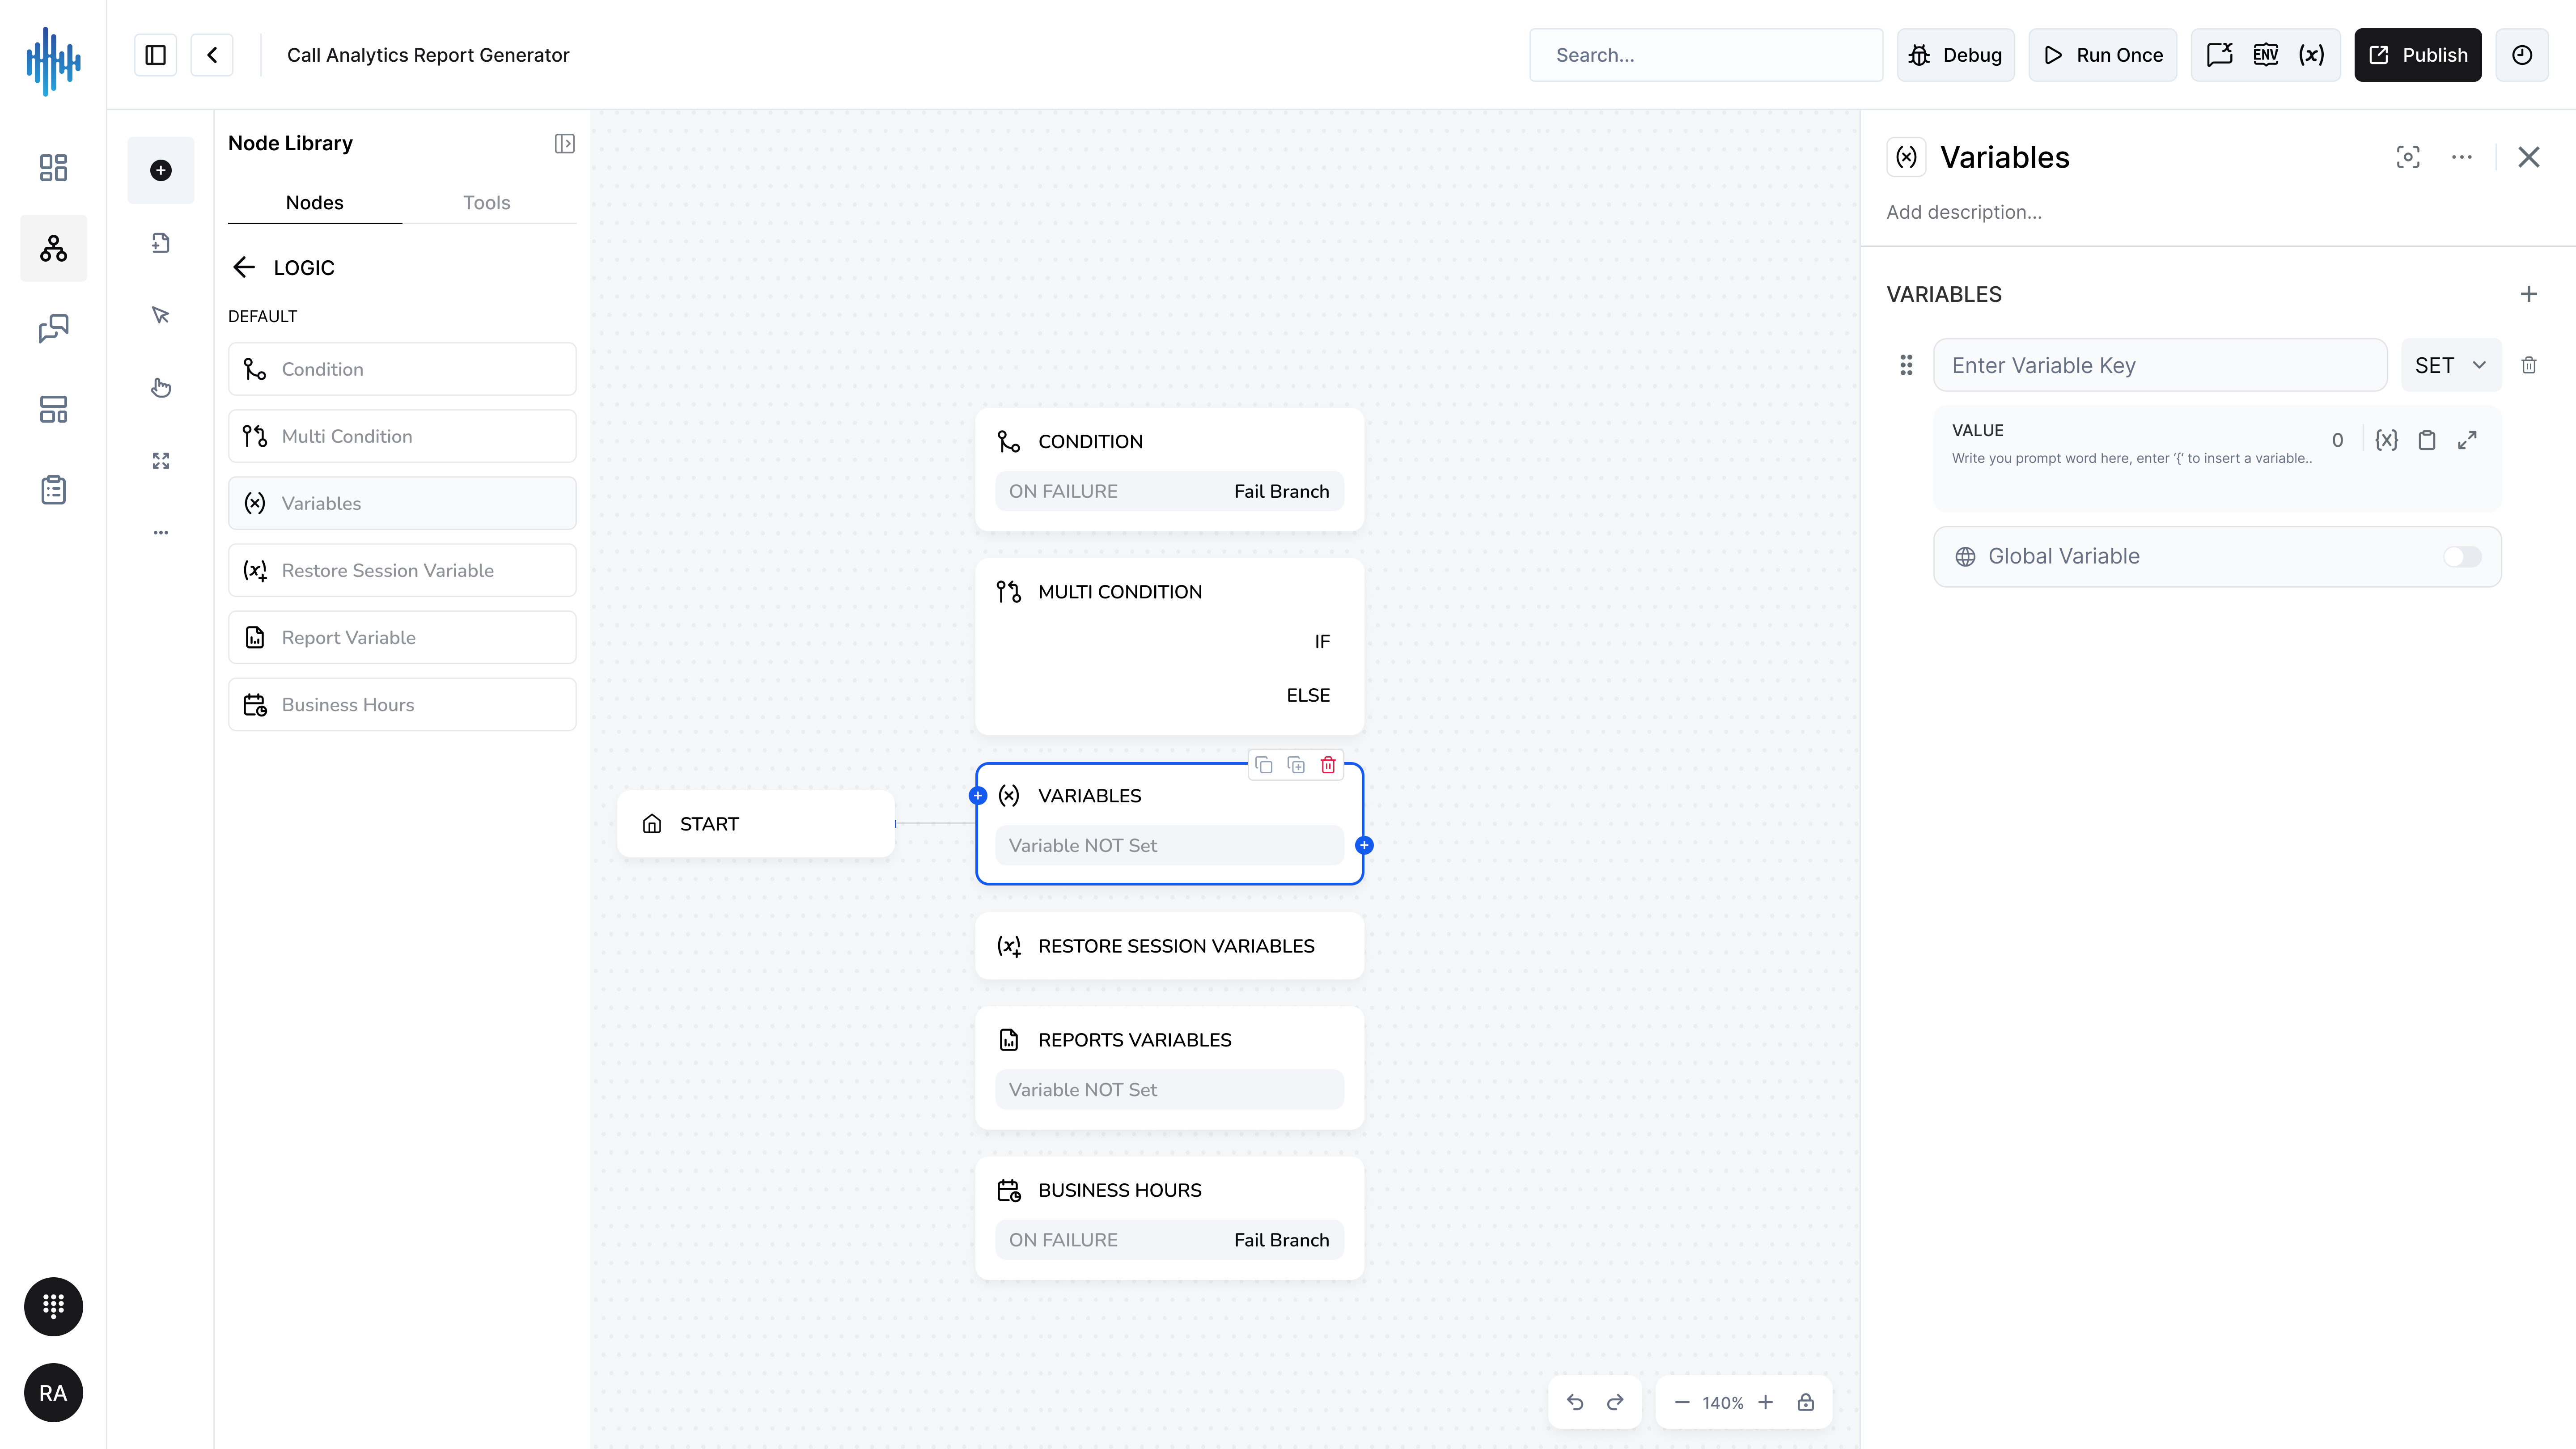The height and width of the screenshot is (1449, 2576).
Task: Focus node with the target icon in Variables panel
Action: point(2408,157)
